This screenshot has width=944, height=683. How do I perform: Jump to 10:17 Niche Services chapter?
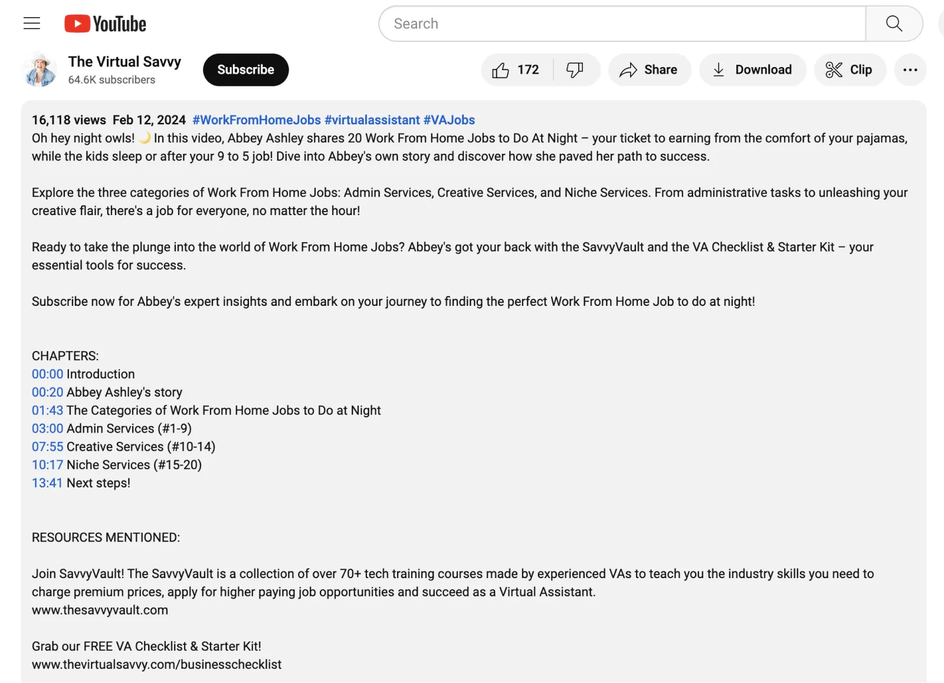pyautogui.click(x=47, y=465)
